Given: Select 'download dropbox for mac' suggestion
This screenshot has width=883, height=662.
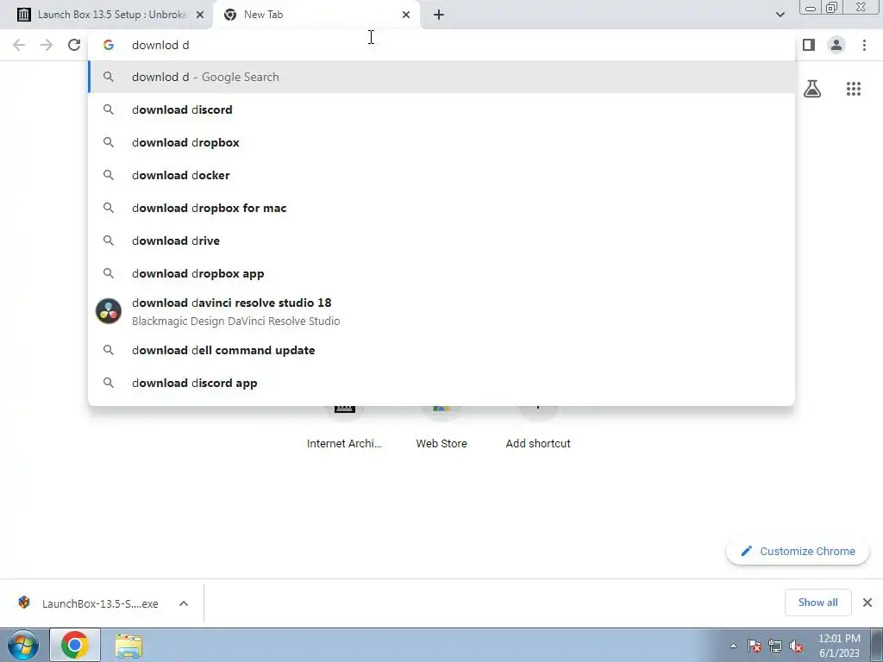Looking at the screenshot, I should 441,208.
